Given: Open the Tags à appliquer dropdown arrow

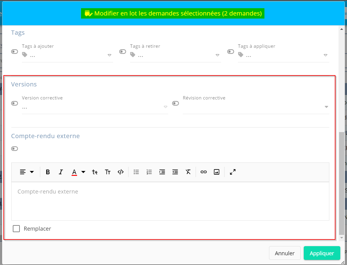Looking at the screenshot, I should pyautogui.click(x=325, y=55).
